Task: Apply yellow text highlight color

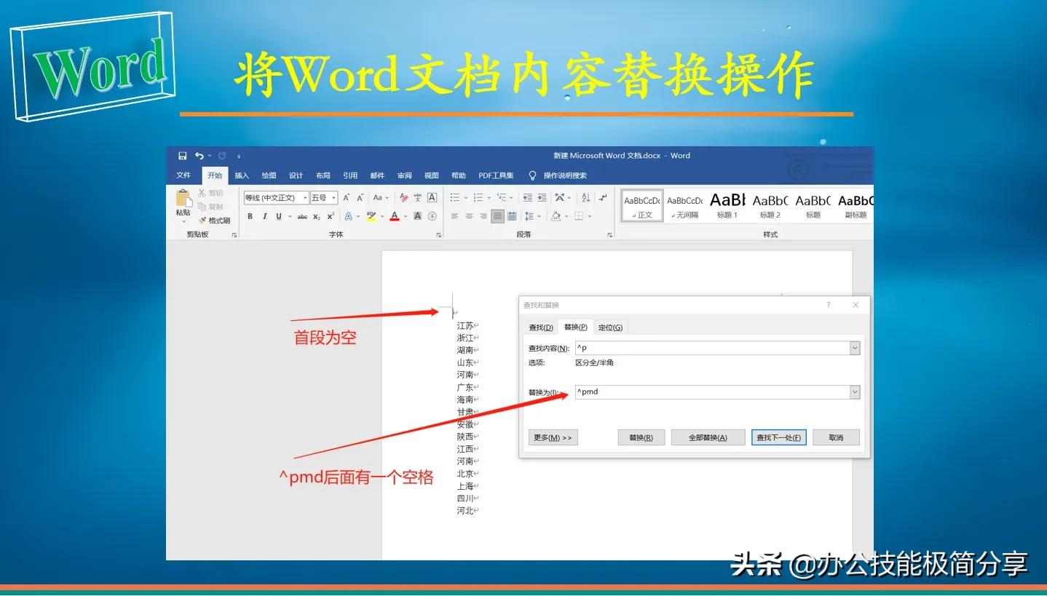Action: coord(371,216)
